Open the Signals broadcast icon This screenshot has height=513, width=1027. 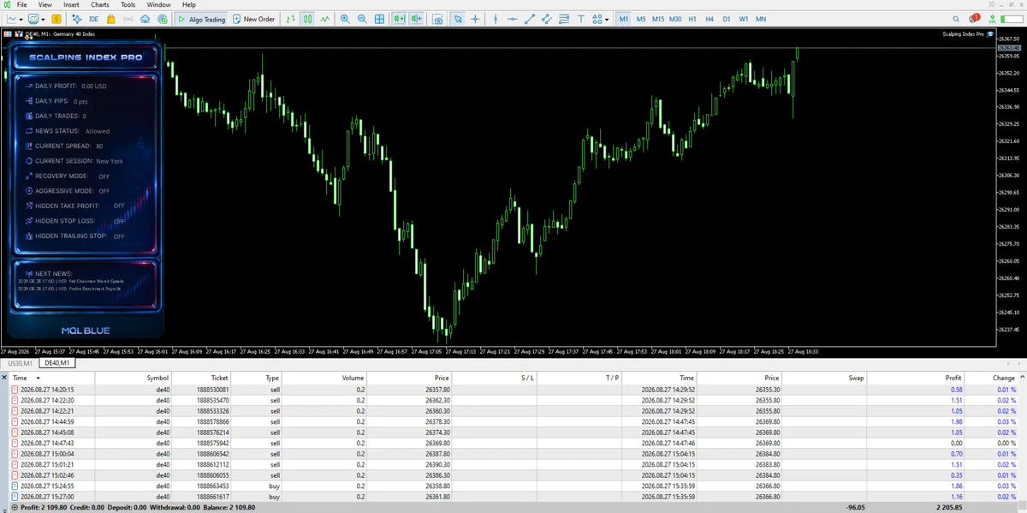click(x=128, y=19)
